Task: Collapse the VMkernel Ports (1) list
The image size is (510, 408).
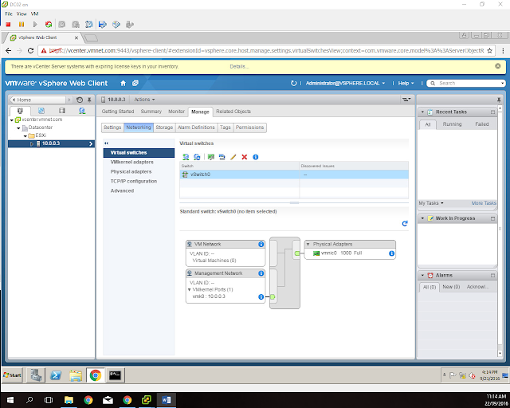Action: (190, 289)
